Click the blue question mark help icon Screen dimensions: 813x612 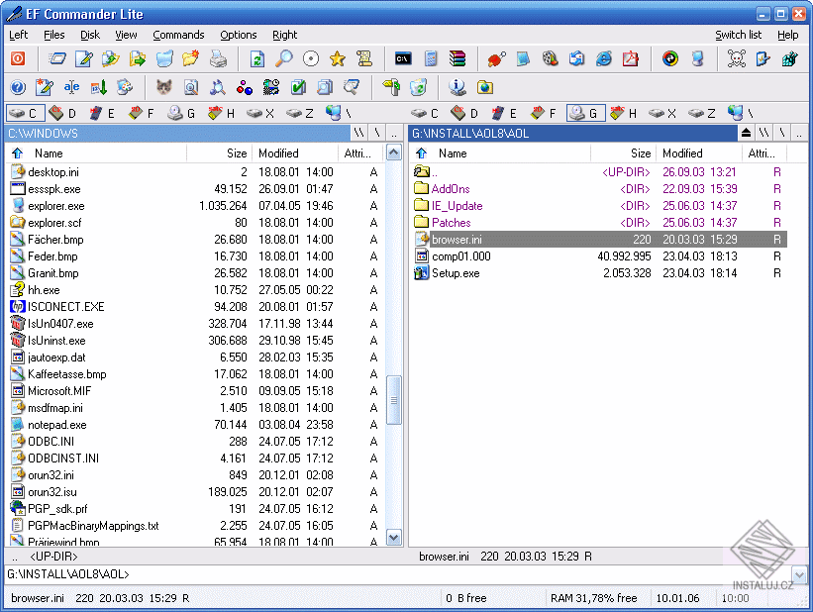click(x=18, y=87)
